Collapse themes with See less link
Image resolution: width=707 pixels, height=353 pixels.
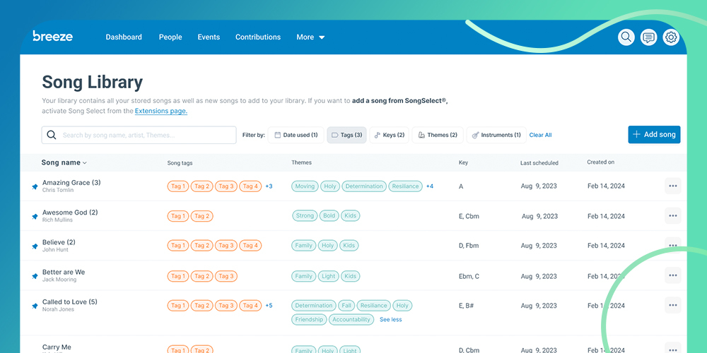click(x=390, y=320)
